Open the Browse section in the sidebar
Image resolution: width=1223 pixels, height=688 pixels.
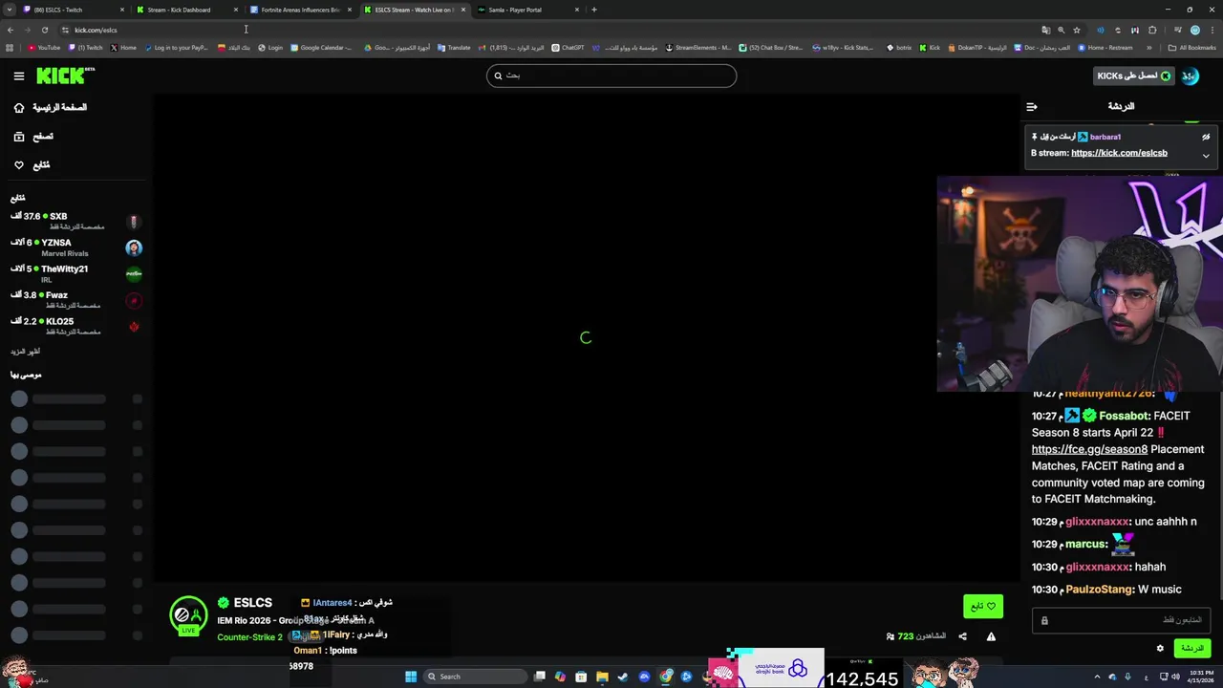tap(33, 137)
